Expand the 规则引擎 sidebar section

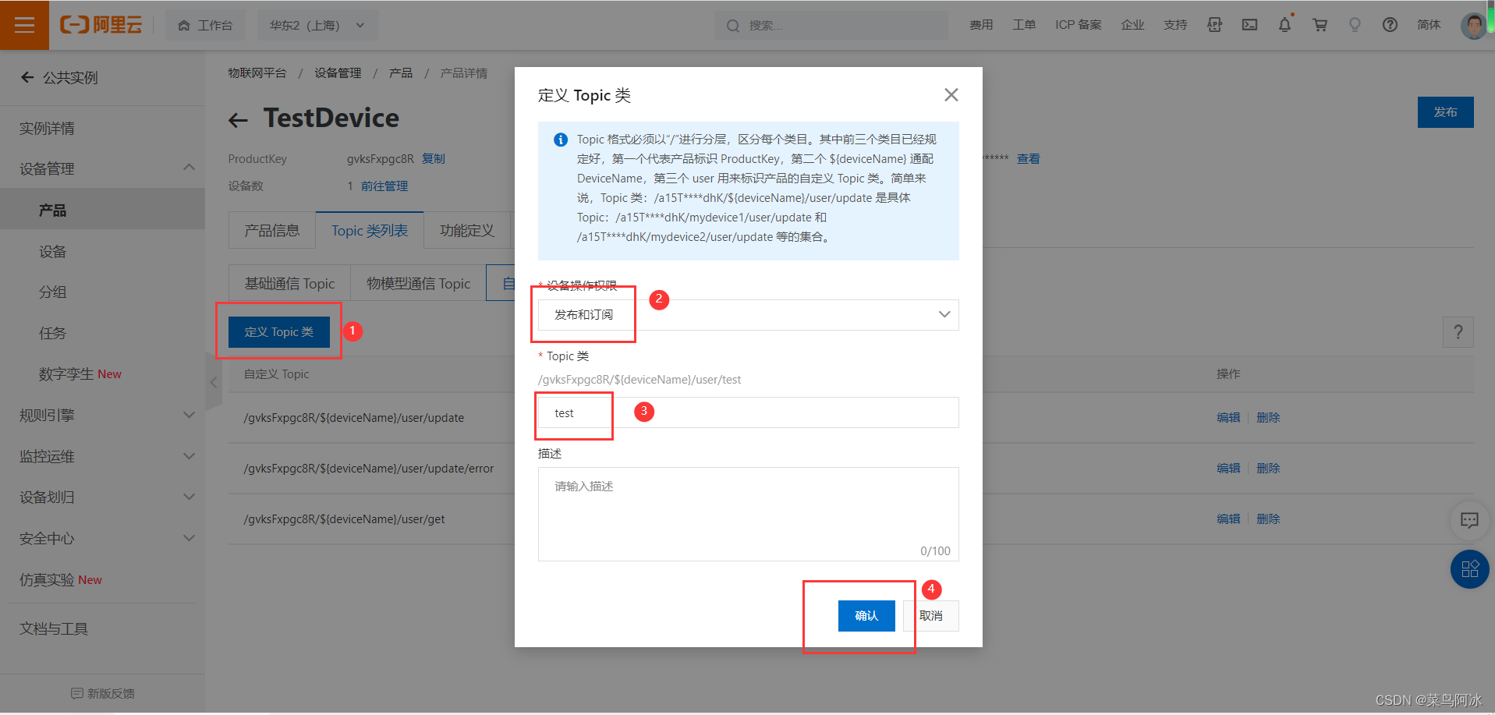[x=103, y=415]
